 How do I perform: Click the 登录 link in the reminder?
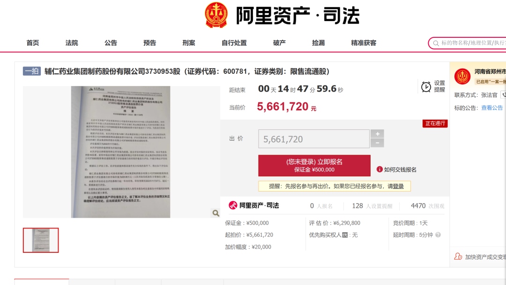[x=398, y=186]
